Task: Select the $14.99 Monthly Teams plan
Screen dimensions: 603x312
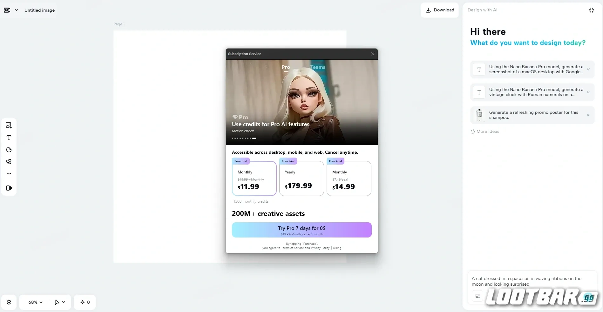Action: point(349,179)
